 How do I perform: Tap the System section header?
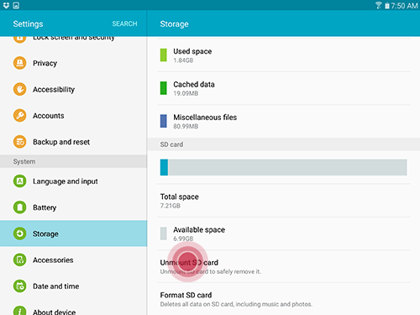coord(73,161)
